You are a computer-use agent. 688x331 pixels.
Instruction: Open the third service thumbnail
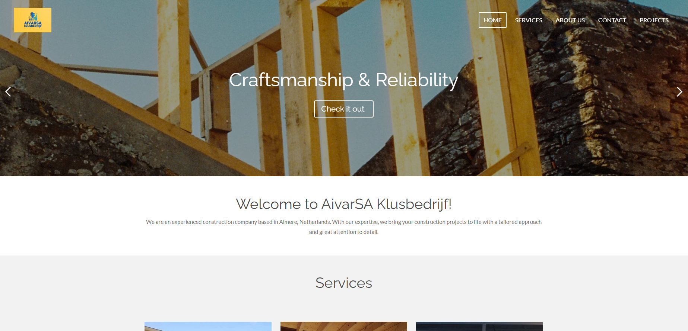click(479, 326)
